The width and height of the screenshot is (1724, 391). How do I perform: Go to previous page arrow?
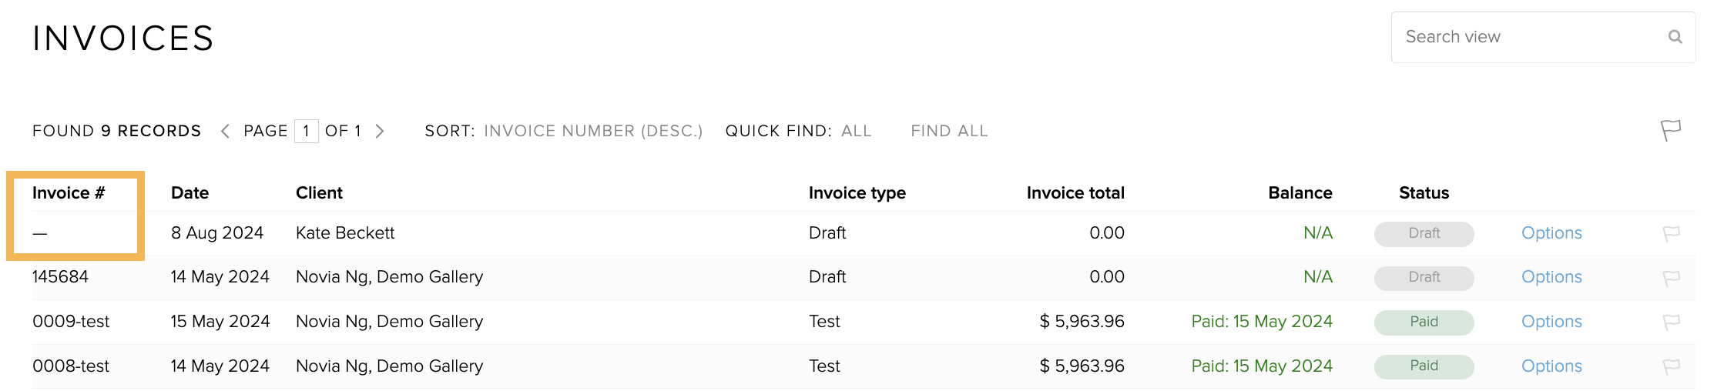225,132
